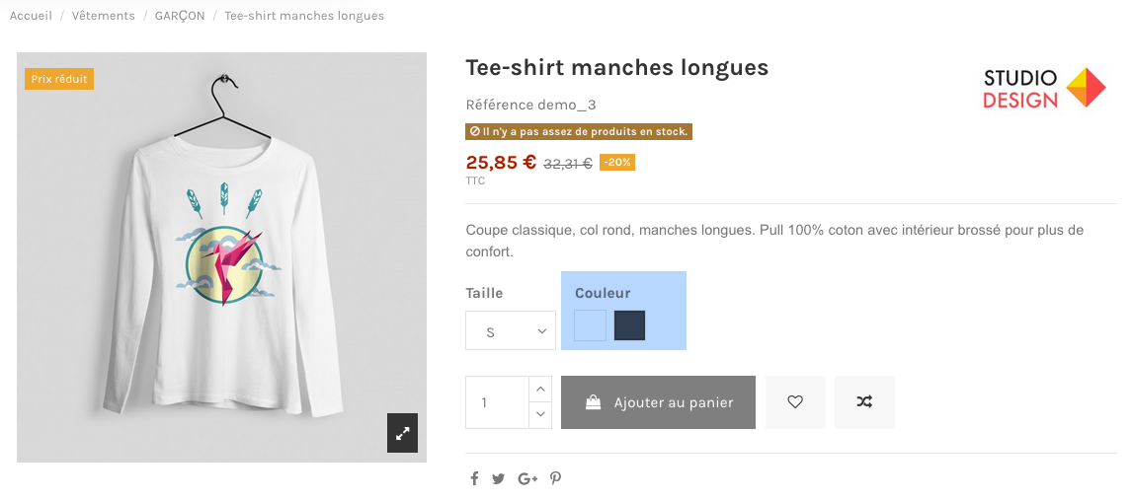This screenshot has width=1132, height=501.
Task: Share product on Twitter
Action: 499,479
